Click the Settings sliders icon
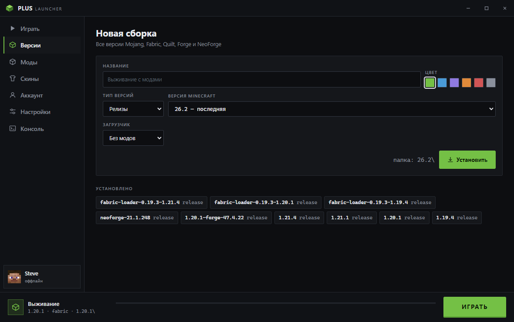Viewport: 514px width, 322px height. (13, 112)
